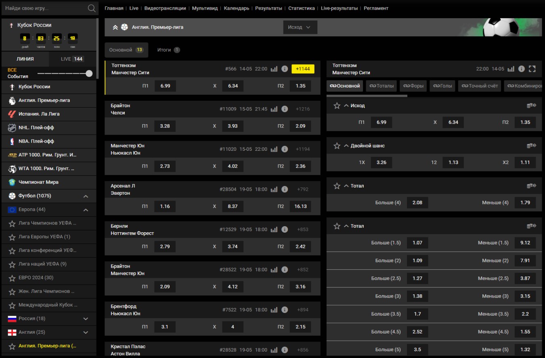Select Меньше (3.5) odds 2.2
Image resolution: width=545 pixels, height=358 pixels.
[525, 314]
